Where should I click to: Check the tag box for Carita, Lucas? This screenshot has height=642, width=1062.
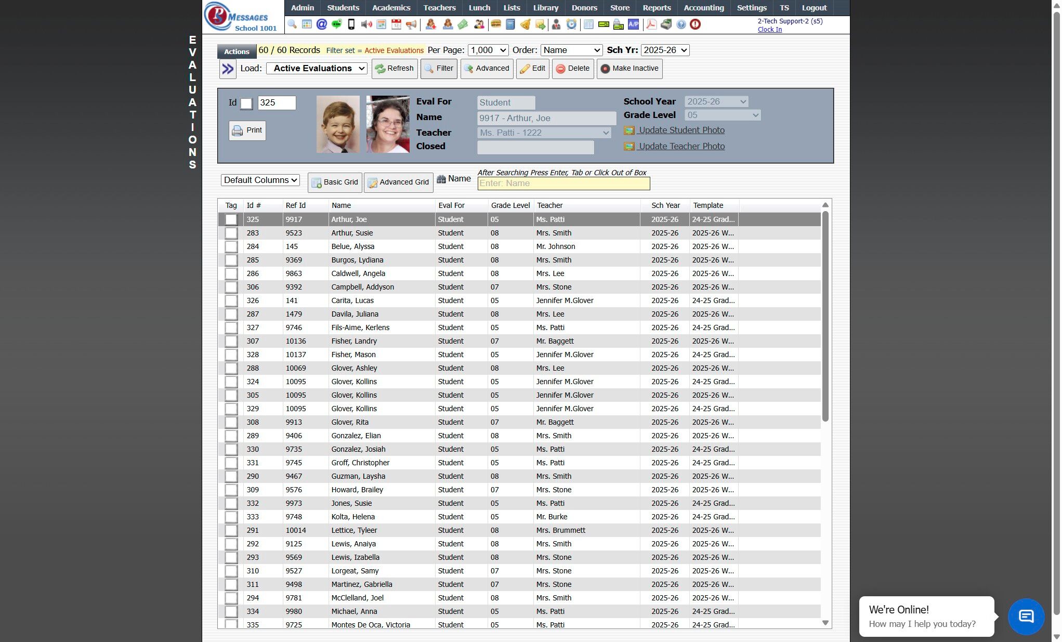(x=231, y=301)
